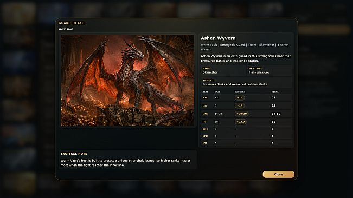The height and width of the screenshot is (198, 353).
Task: Click the 'TACTICAL NOTE' heading
Action: (x=74, y=154)
